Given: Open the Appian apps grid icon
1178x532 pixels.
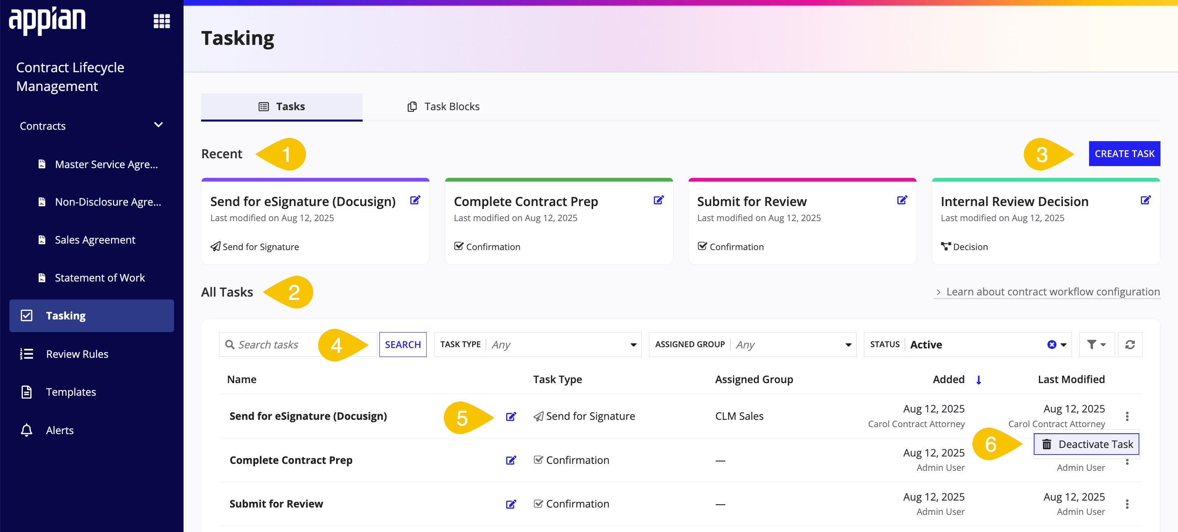Looking at the screenshot, I should pyautogui.click(x=162, y=21).
